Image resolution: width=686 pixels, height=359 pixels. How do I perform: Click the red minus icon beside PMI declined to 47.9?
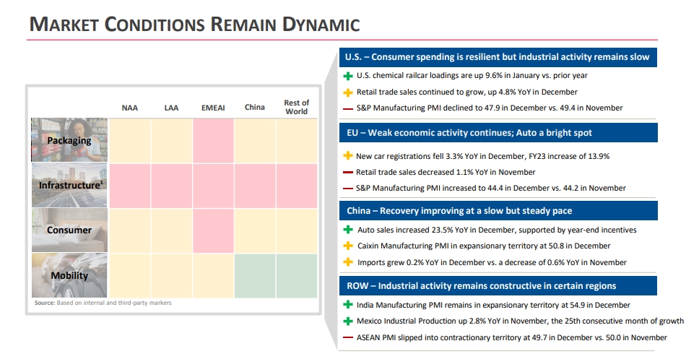tap(348, 108)
